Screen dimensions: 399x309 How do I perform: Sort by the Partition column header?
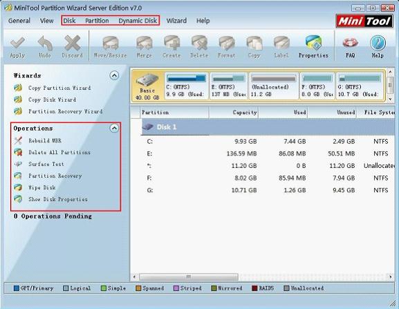(x=174, y=113)
